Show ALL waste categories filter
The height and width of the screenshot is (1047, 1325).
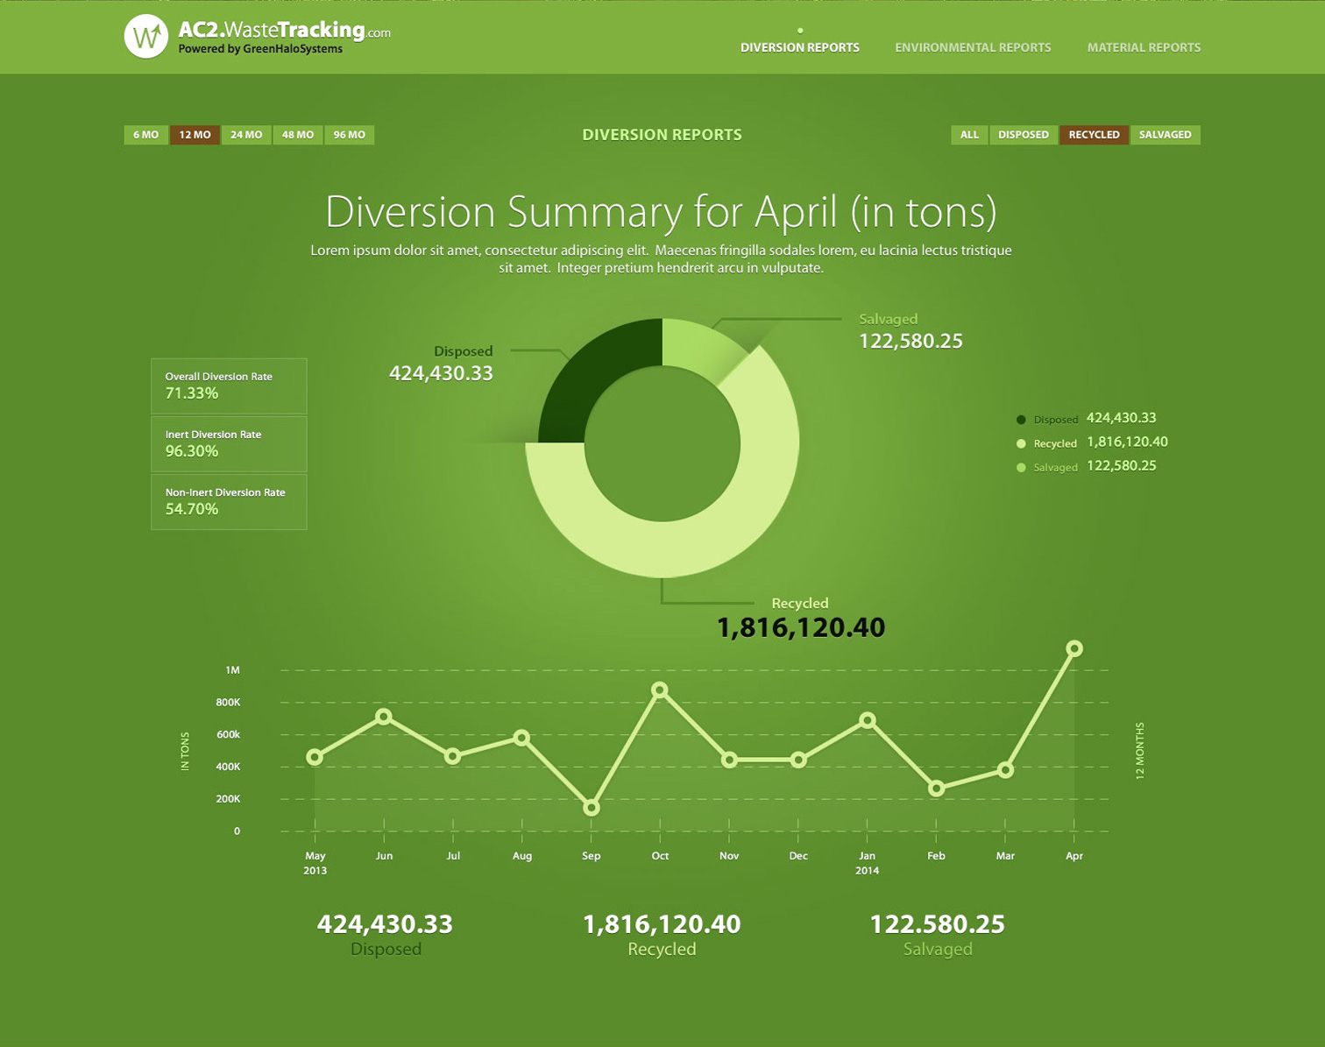point(969,135)
